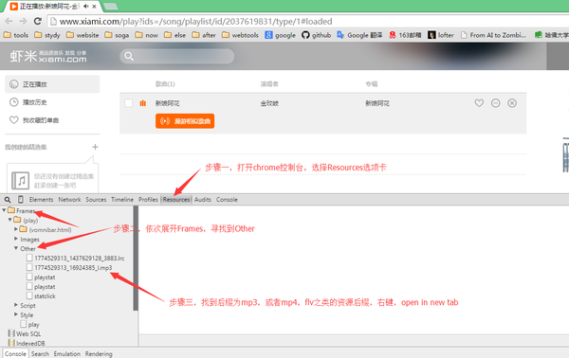Open the IndexedDB storage item
The image size is (569, 358).
(27, 343)
